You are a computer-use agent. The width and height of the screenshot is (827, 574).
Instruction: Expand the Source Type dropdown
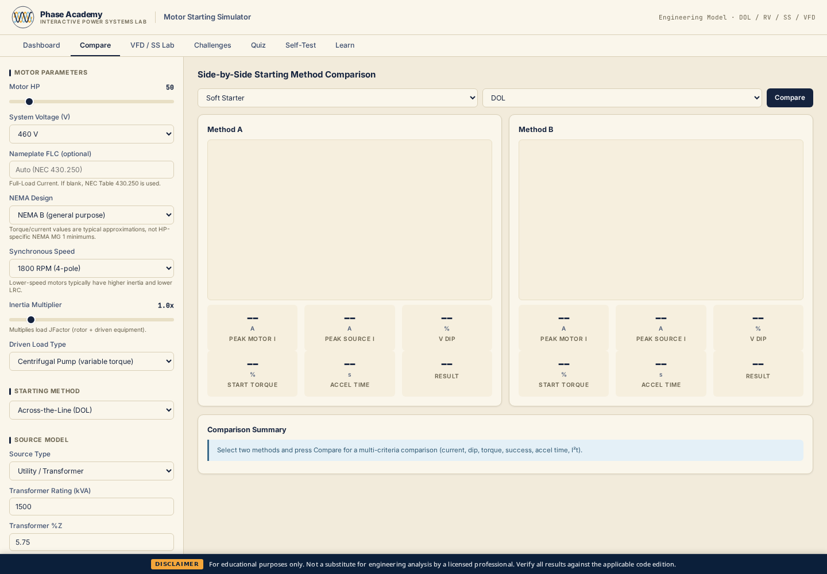pyautogui.click(x=91, y=471)
